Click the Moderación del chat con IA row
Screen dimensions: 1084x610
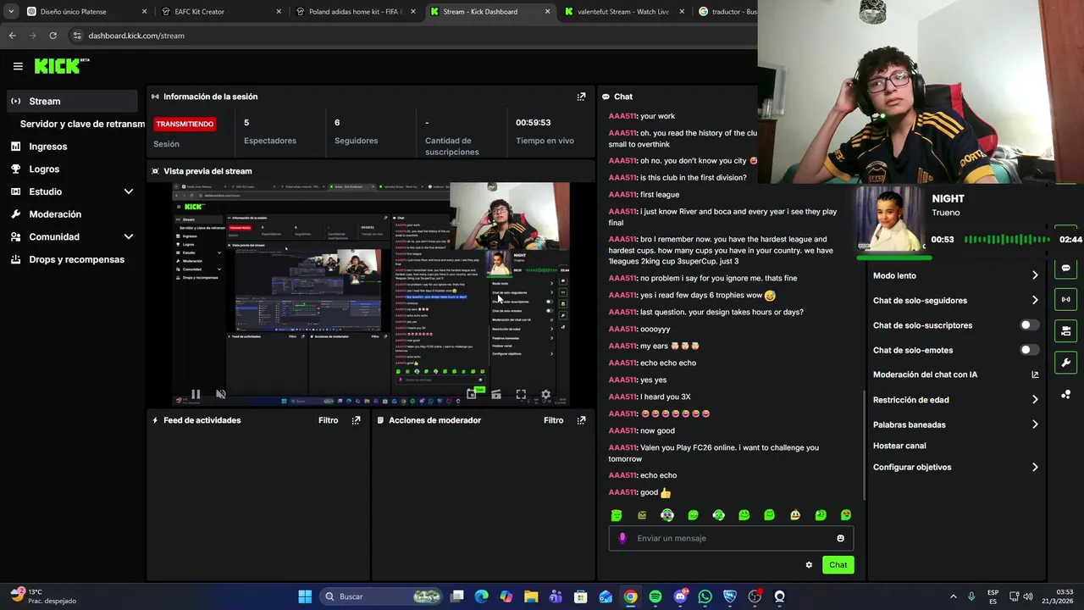(955, 374)
